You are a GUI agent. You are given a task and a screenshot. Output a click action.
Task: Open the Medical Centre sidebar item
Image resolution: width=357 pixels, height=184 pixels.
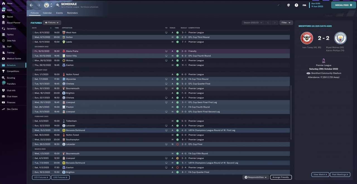point(13,59)
